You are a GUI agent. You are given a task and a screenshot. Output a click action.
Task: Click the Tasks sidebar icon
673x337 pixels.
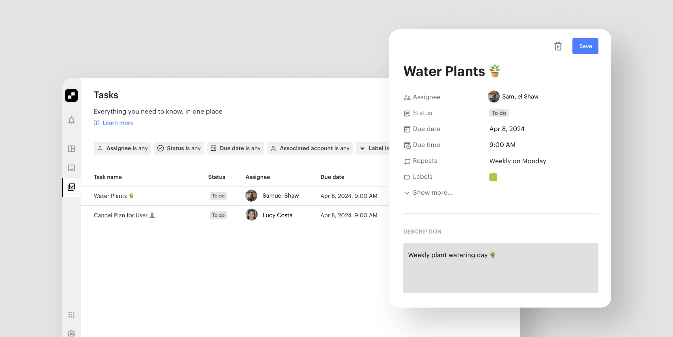pyautogui.click(x=71, y=186)
